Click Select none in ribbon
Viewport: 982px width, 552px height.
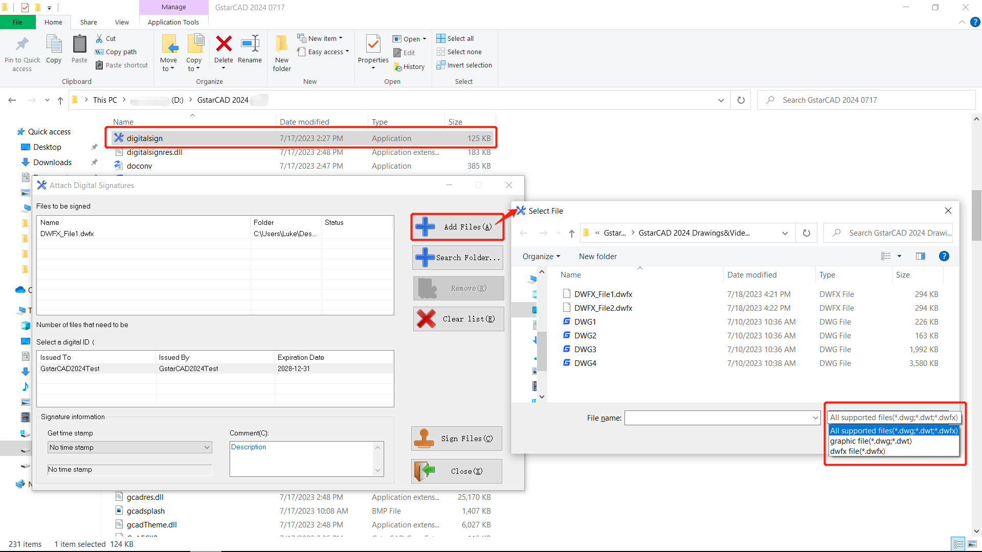(459, 52)
